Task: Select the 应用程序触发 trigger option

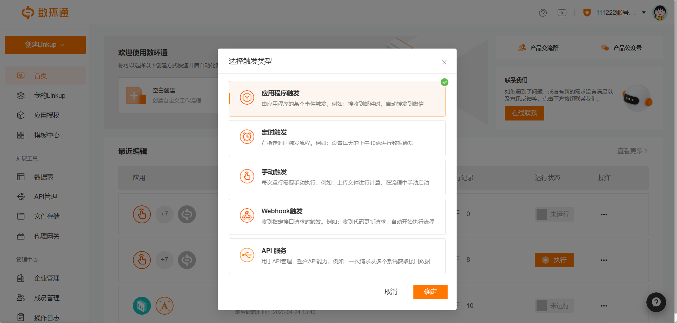Action: [x=337, y=99]
